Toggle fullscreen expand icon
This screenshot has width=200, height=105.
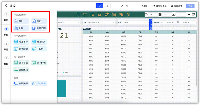[x=133, y=6]
